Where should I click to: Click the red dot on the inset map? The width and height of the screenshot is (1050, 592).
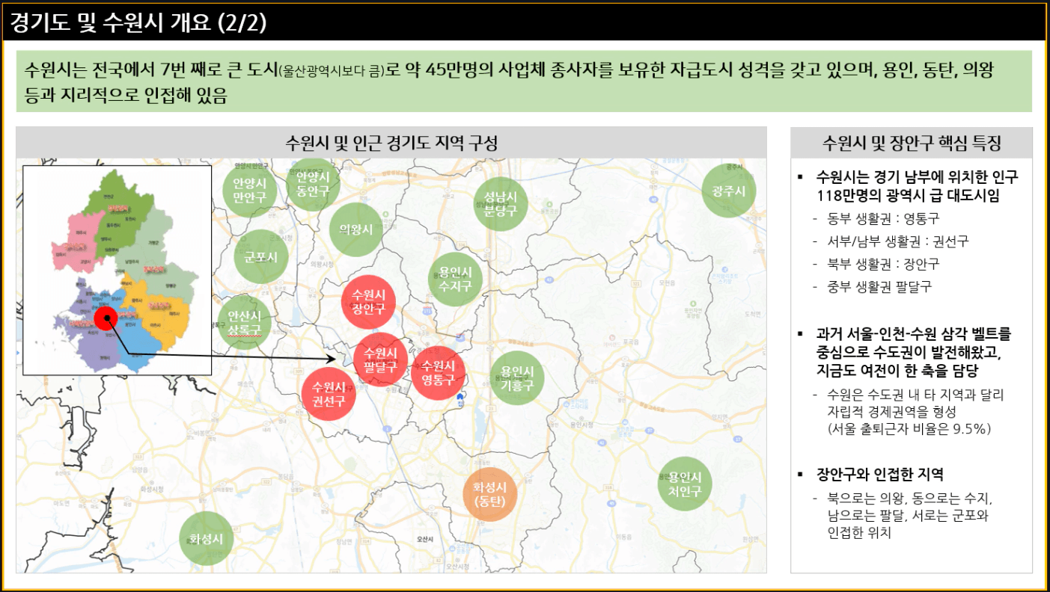[x=107, y=319]
